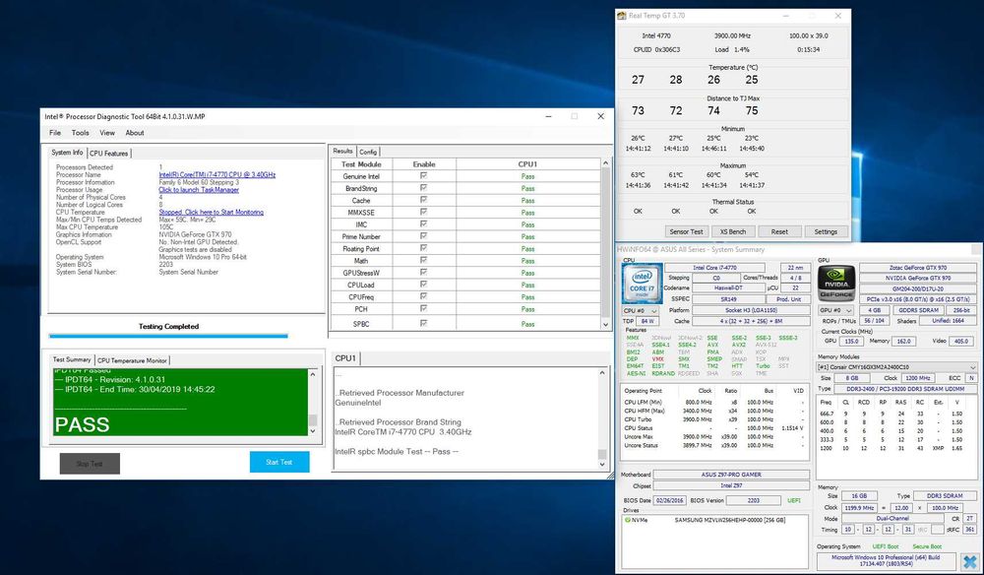Click the NVIDIA GeForce logo in HWiNFO64
This screenshot has height=575, width=984.
836,284
